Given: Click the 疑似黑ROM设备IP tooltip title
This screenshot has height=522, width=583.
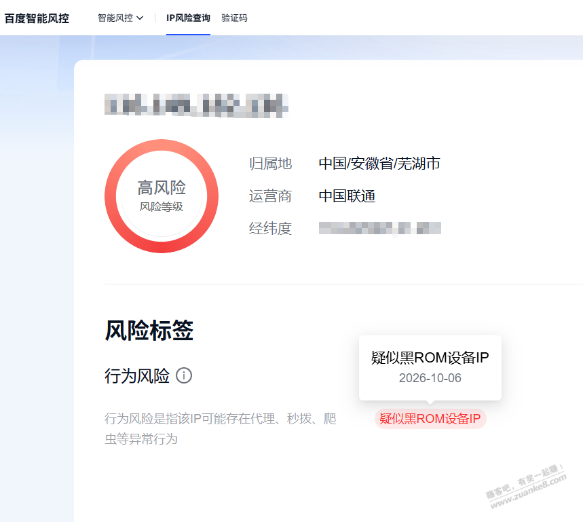Looking at the screenshot, I should [x=430, y=357].
